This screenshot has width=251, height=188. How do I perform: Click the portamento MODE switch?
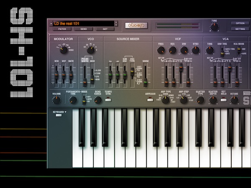pyautogui.click(x=84, y=100)
